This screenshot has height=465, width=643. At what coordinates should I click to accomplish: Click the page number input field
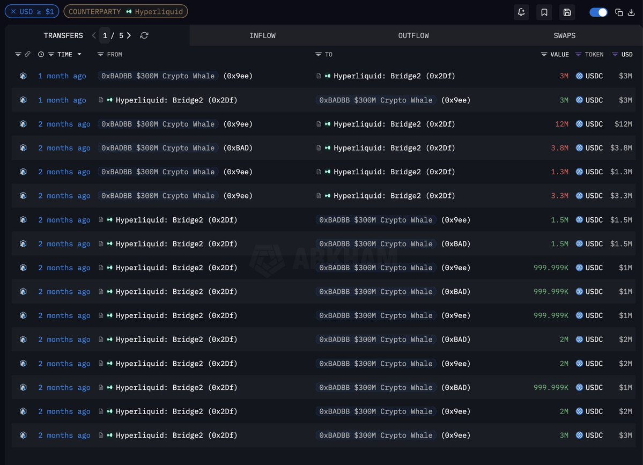(x=105, y=35)
